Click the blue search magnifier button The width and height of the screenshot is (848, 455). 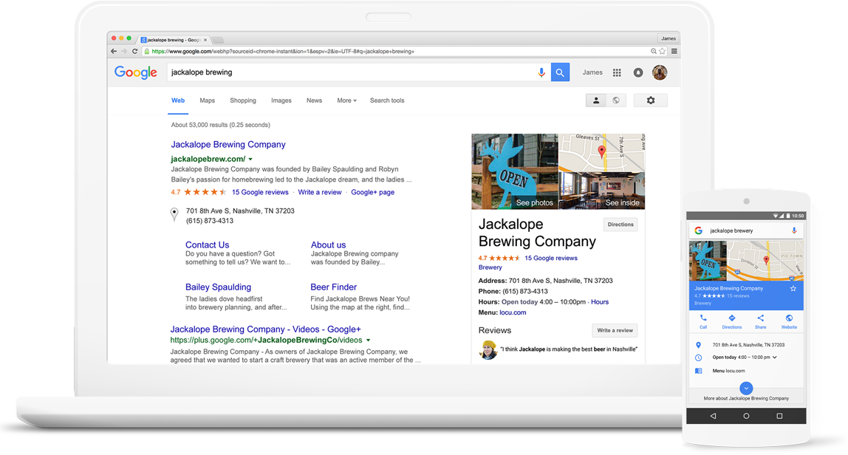coord(560,72)
